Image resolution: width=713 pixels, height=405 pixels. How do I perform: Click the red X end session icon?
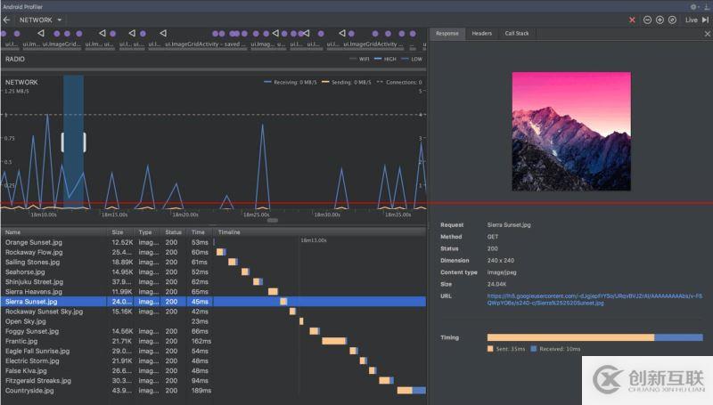pyautogui.click(x=633, y=20)
